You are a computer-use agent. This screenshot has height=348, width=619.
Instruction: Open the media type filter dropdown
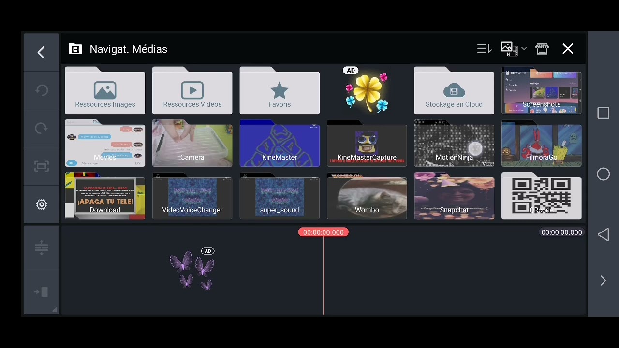pyautogui.click(x=513, y=49)
